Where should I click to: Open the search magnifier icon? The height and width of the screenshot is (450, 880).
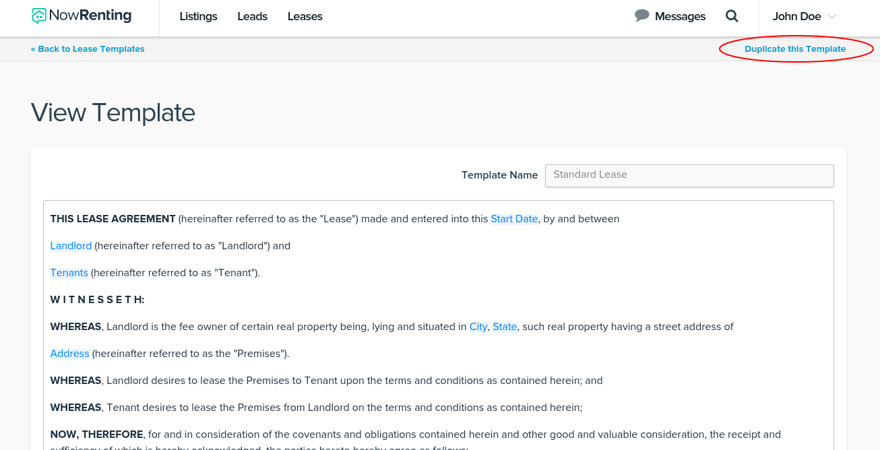point(732,16)
